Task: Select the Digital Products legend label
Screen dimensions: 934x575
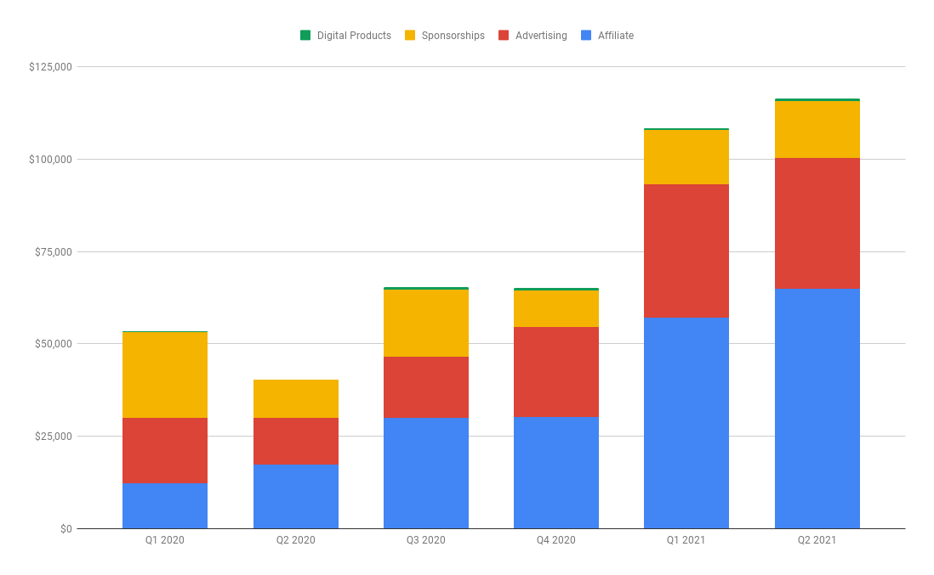Action: 354,36
